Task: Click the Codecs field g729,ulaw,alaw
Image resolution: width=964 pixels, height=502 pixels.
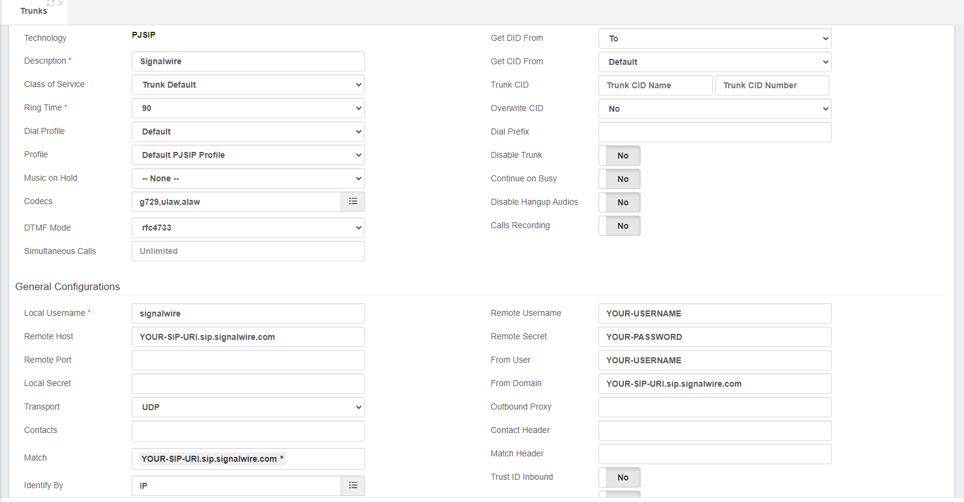Action: click(x=236, y=202)
